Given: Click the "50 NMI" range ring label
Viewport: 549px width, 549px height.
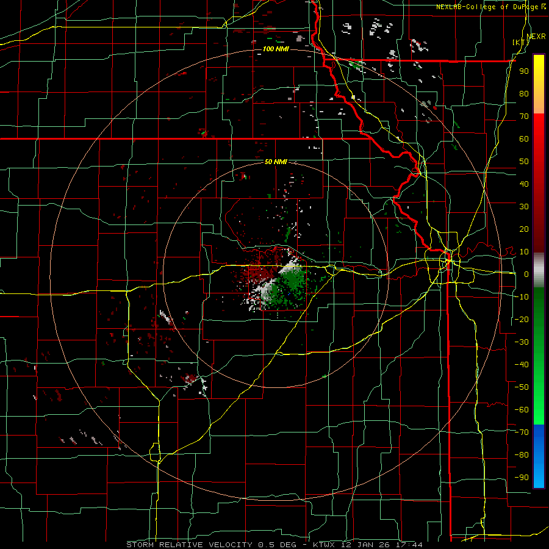Looking at the screenshot, I should (276, 162).
